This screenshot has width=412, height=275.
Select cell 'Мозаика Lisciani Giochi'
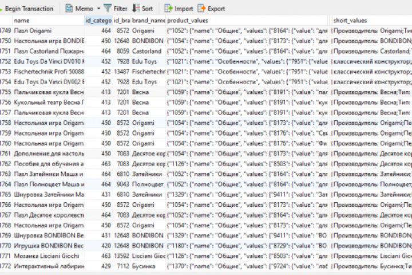(48, 256)
